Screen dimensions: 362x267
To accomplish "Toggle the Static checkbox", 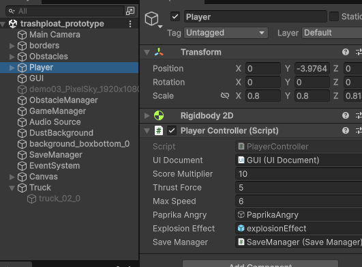I will click(334, 16).
